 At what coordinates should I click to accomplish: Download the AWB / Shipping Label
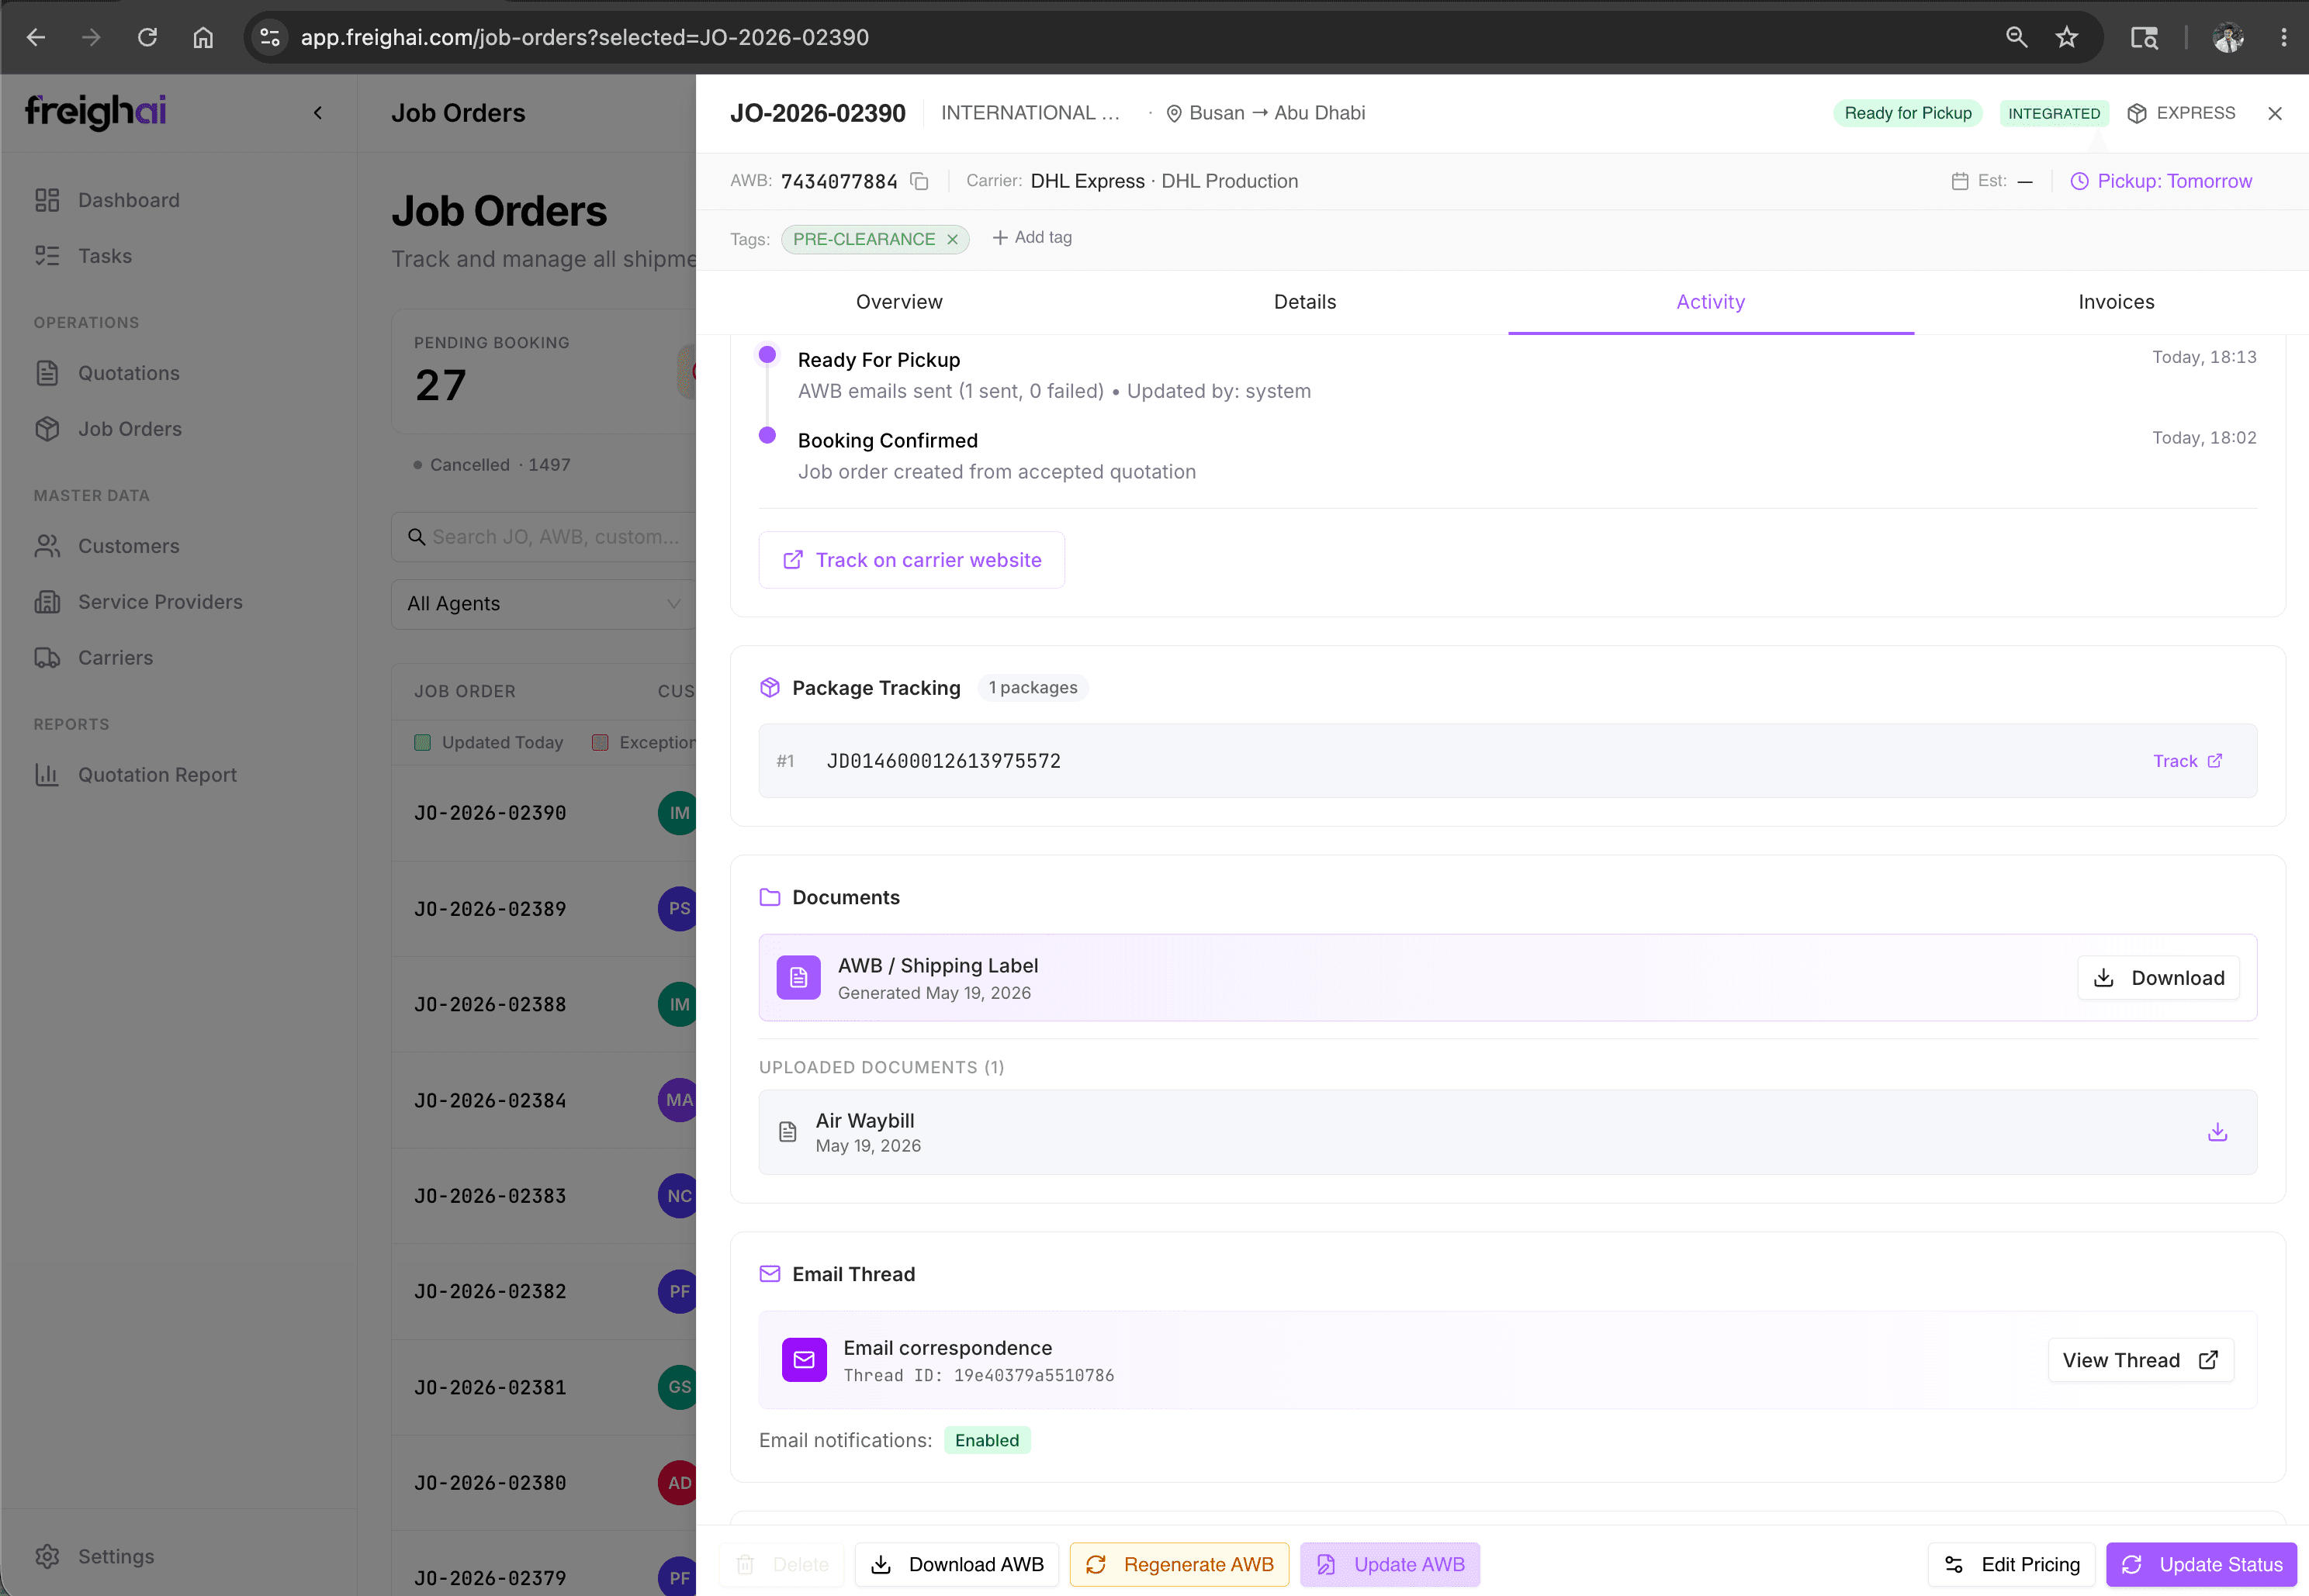pos(2158,978)
